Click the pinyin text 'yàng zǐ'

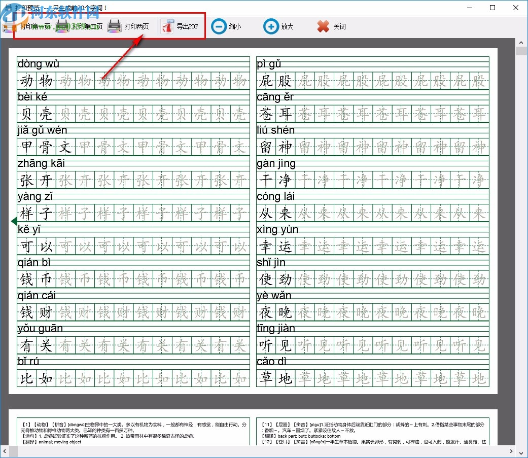click(x=35, y=196)
